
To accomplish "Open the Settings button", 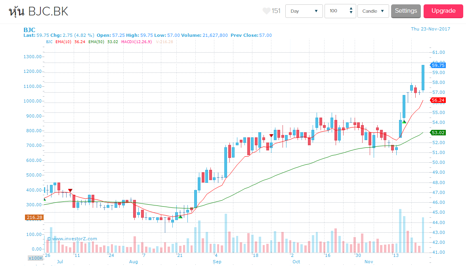I will click(406, 11).
